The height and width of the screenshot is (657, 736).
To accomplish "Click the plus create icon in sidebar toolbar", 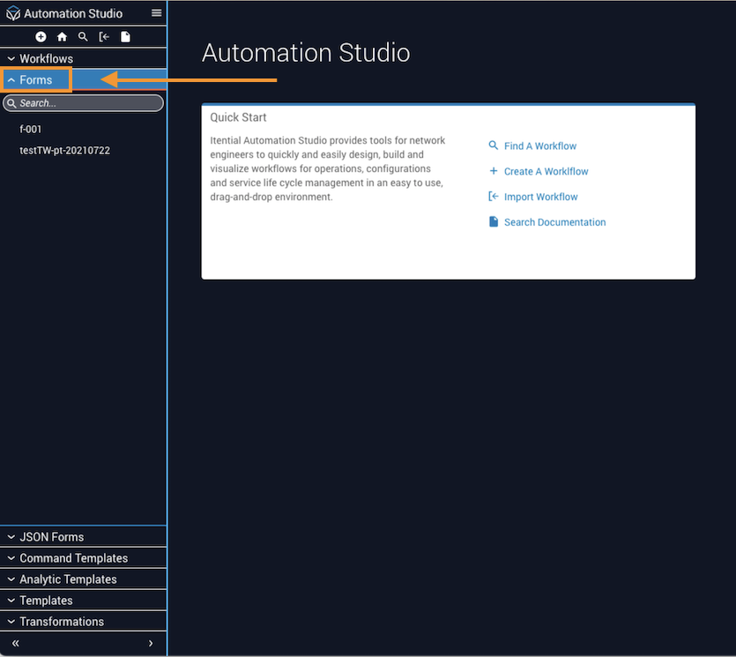I will (41, 37).
